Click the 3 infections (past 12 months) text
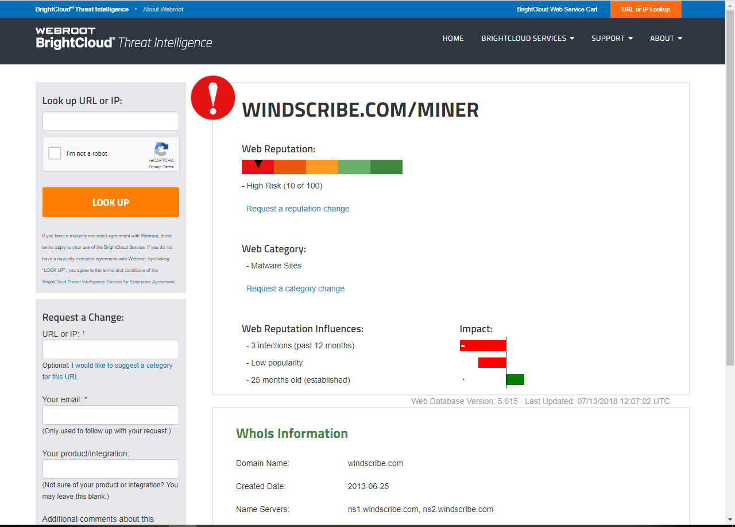 pos(303,345)
